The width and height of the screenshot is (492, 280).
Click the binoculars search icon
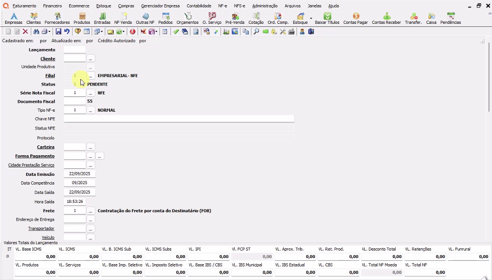[x=36, y=32]
